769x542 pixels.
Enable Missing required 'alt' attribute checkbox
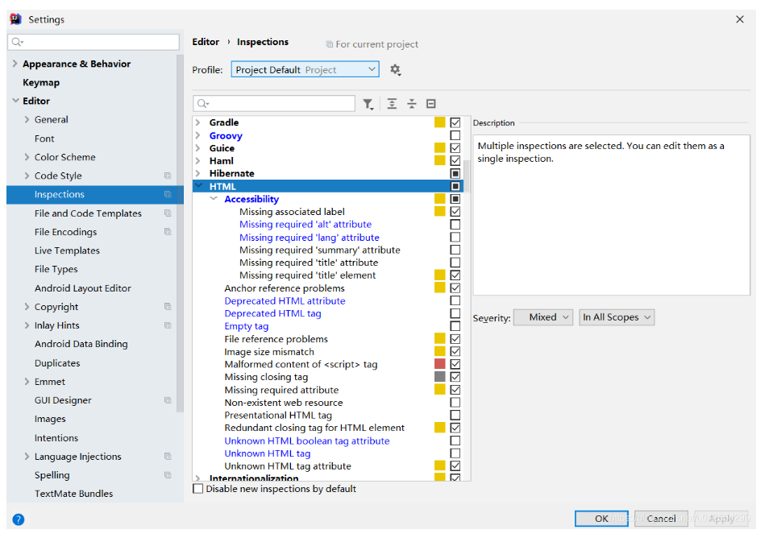(x=455, y=225)
